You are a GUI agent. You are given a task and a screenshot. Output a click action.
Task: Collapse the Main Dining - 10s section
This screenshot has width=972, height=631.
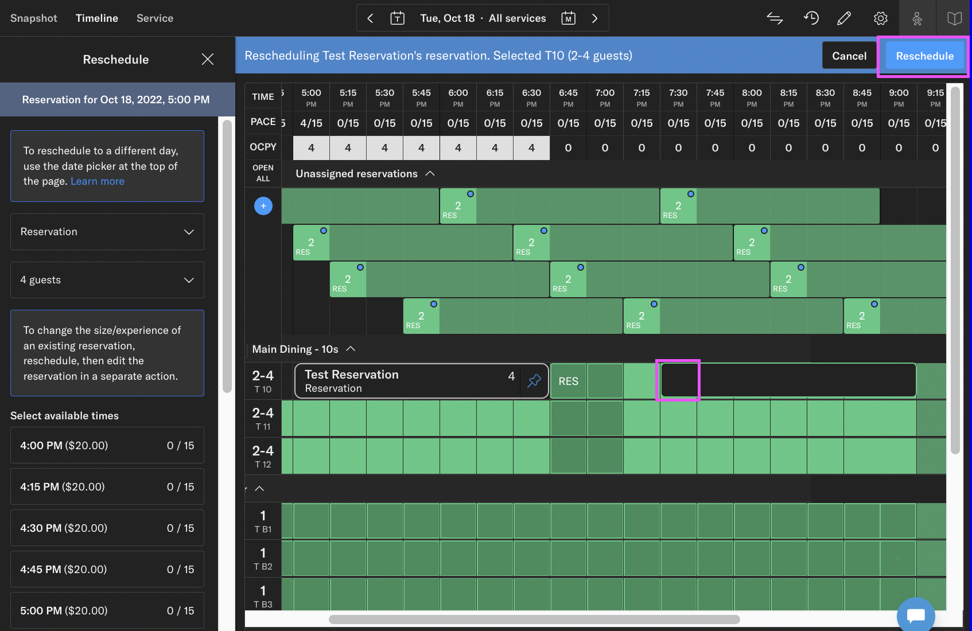pos(351,349)
